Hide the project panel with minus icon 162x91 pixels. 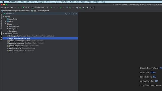[76, 14]
